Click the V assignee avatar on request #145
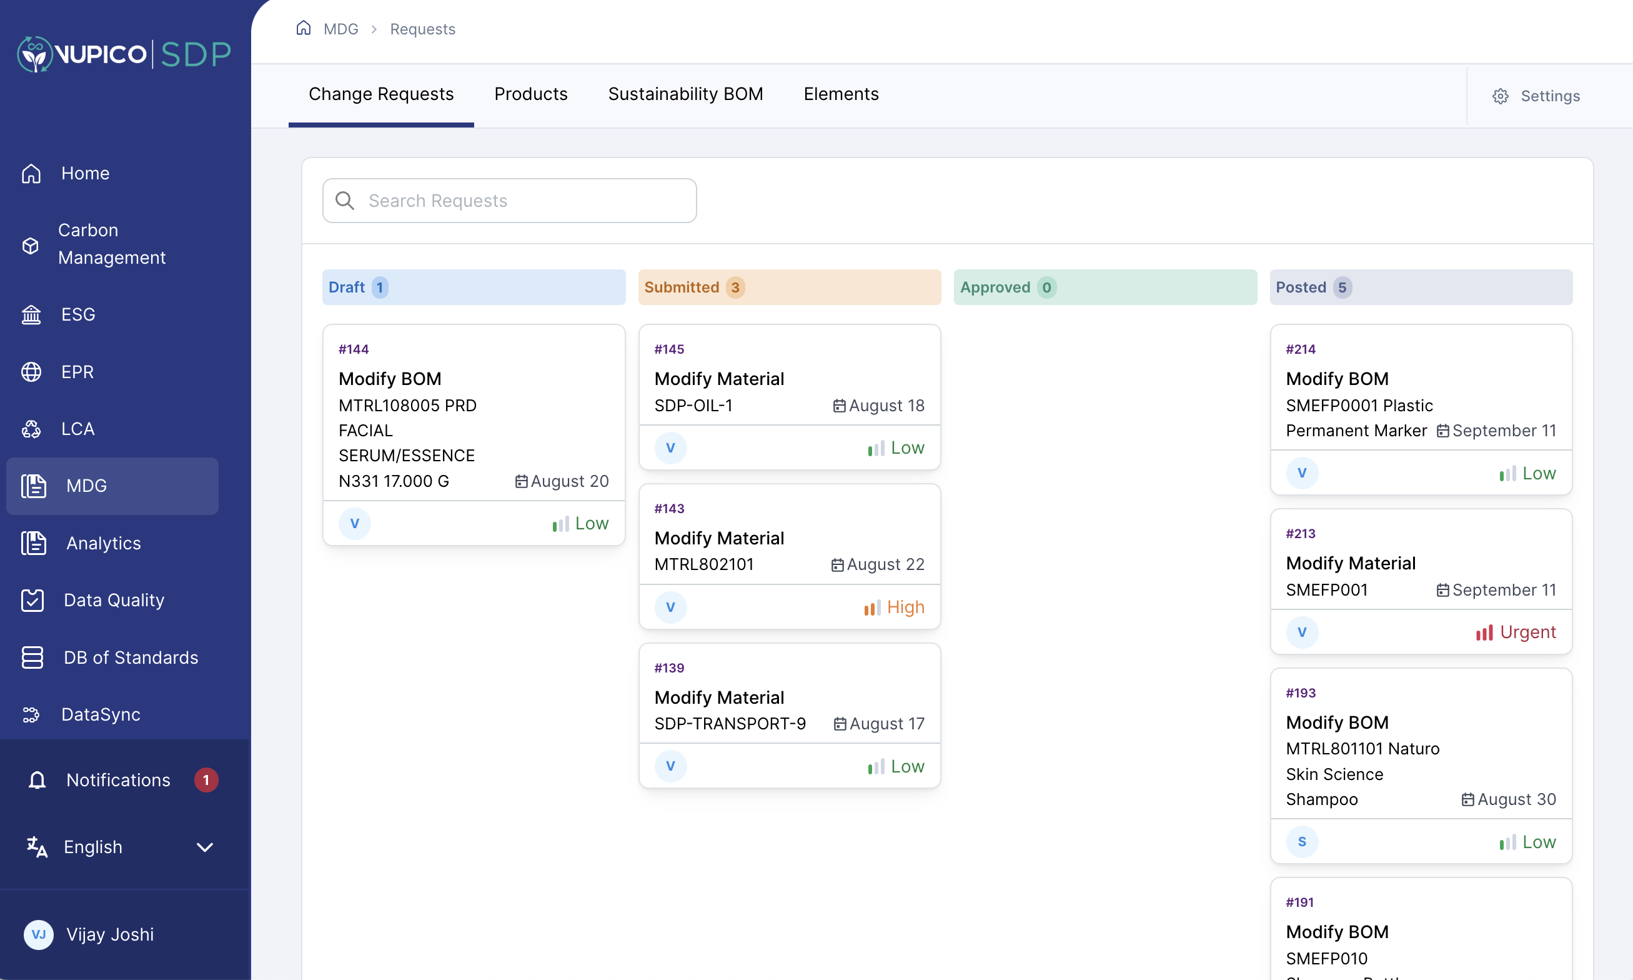The image size is (1633, 980). click(670, 447)
